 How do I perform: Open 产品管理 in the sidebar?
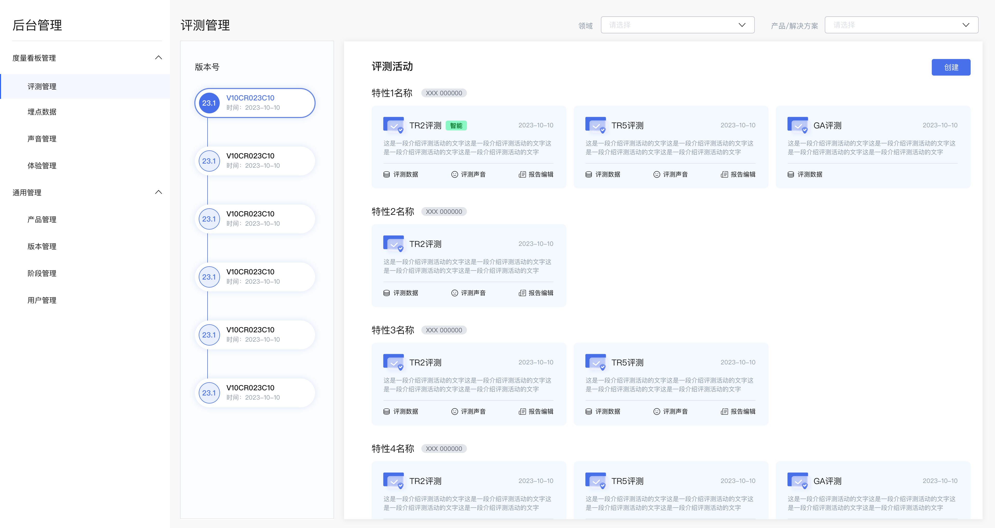pyautogui.click(x=42, y=220)
